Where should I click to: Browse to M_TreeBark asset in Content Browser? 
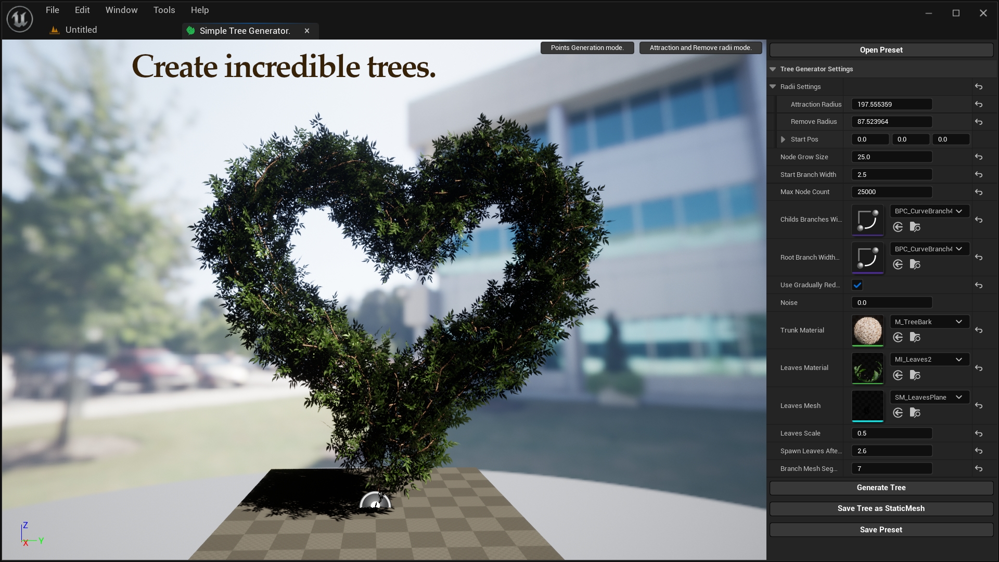pyautogui.click(x=915, y=337)
